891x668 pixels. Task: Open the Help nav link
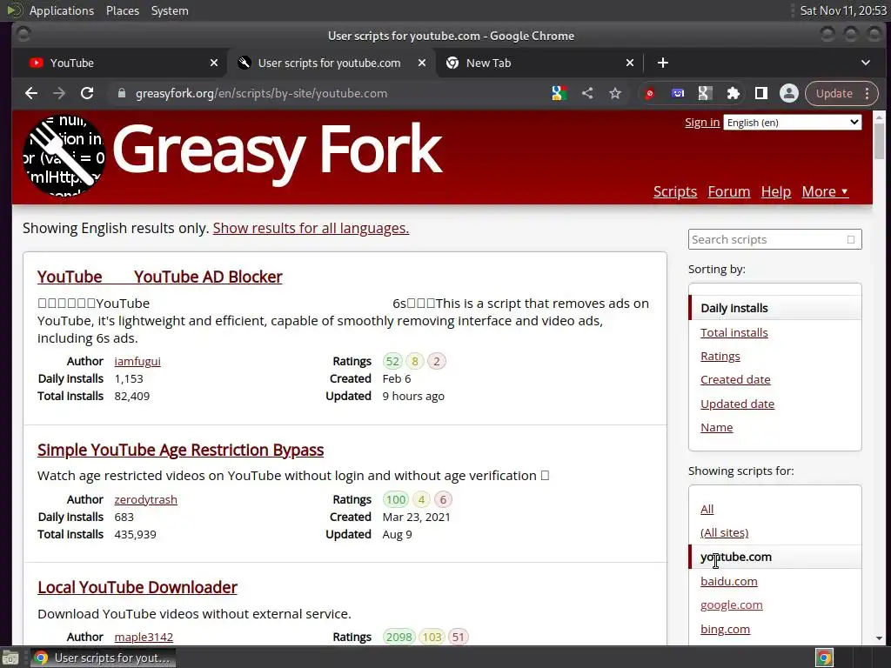tap(775, 191)
